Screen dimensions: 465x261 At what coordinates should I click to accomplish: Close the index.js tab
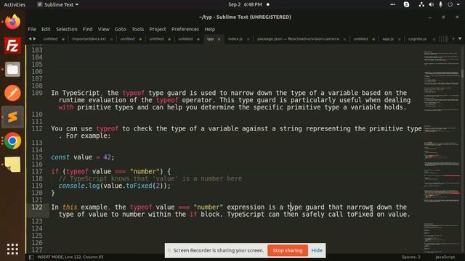point(248,39)
